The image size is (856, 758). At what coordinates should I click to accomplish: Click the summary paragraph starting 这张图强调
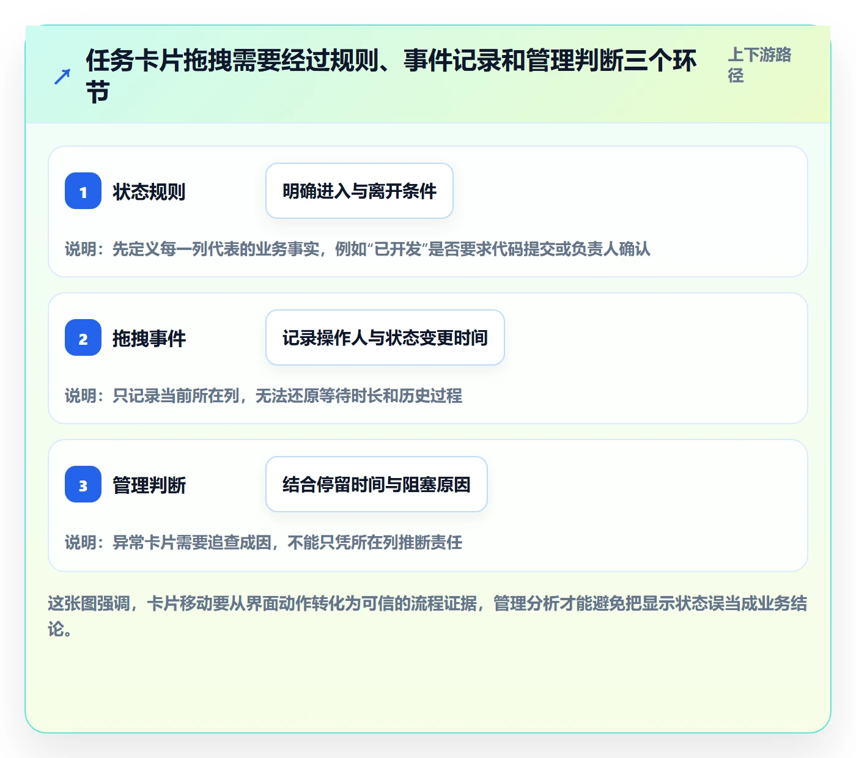pos(427,616)
